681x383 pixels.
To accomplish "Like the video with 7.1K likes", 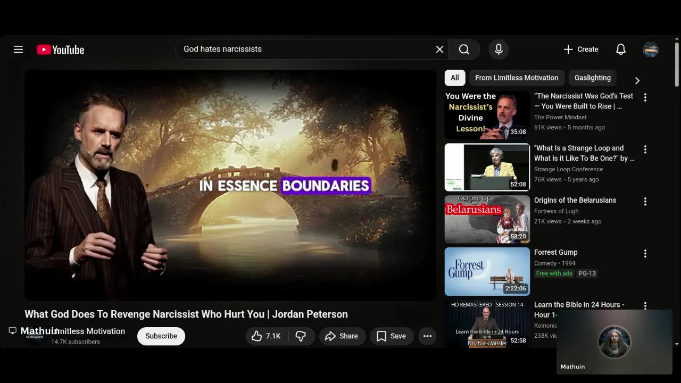I will [266, 336].
